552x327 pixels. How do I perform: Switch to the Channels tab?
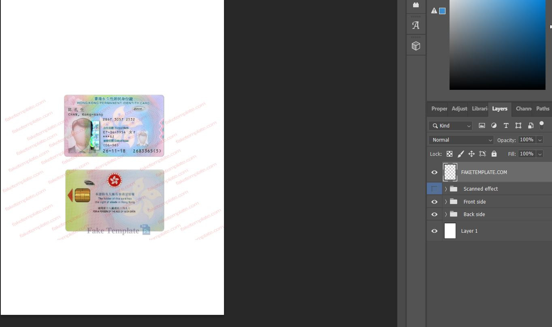pos(523,108)
